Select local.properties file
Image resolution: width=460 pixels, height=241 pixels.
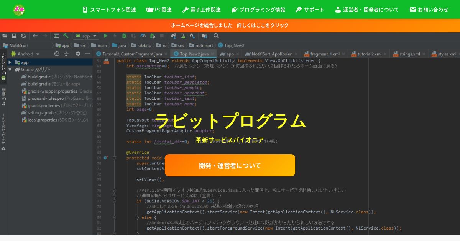(55, 120)
